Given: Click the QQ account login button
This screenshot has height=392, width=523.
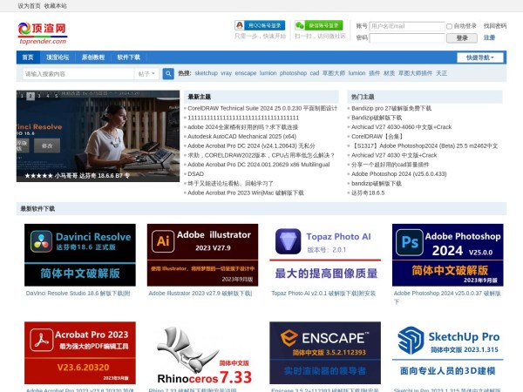Looking at the screenshot, I should click(260, 25).
